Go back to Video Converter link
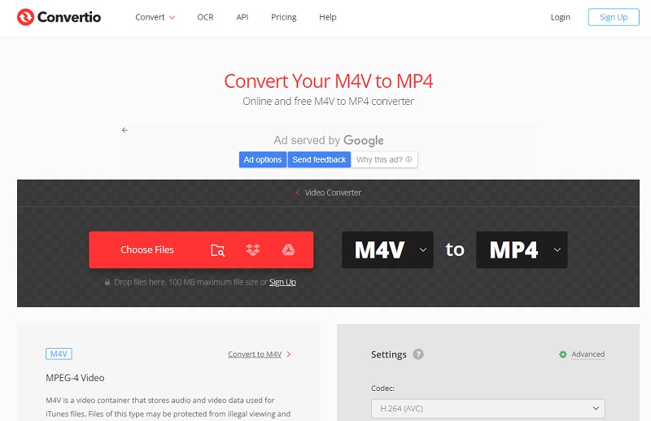The height and width of the screenshot is (421, 651). (x=333, y=193)
